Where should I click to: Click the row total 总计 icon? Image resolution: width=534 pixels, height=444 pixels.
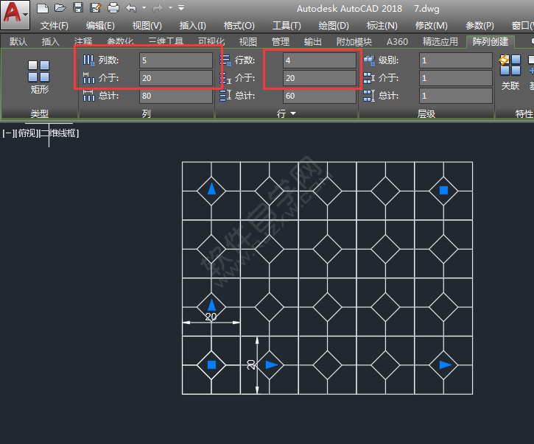(225, 96)
